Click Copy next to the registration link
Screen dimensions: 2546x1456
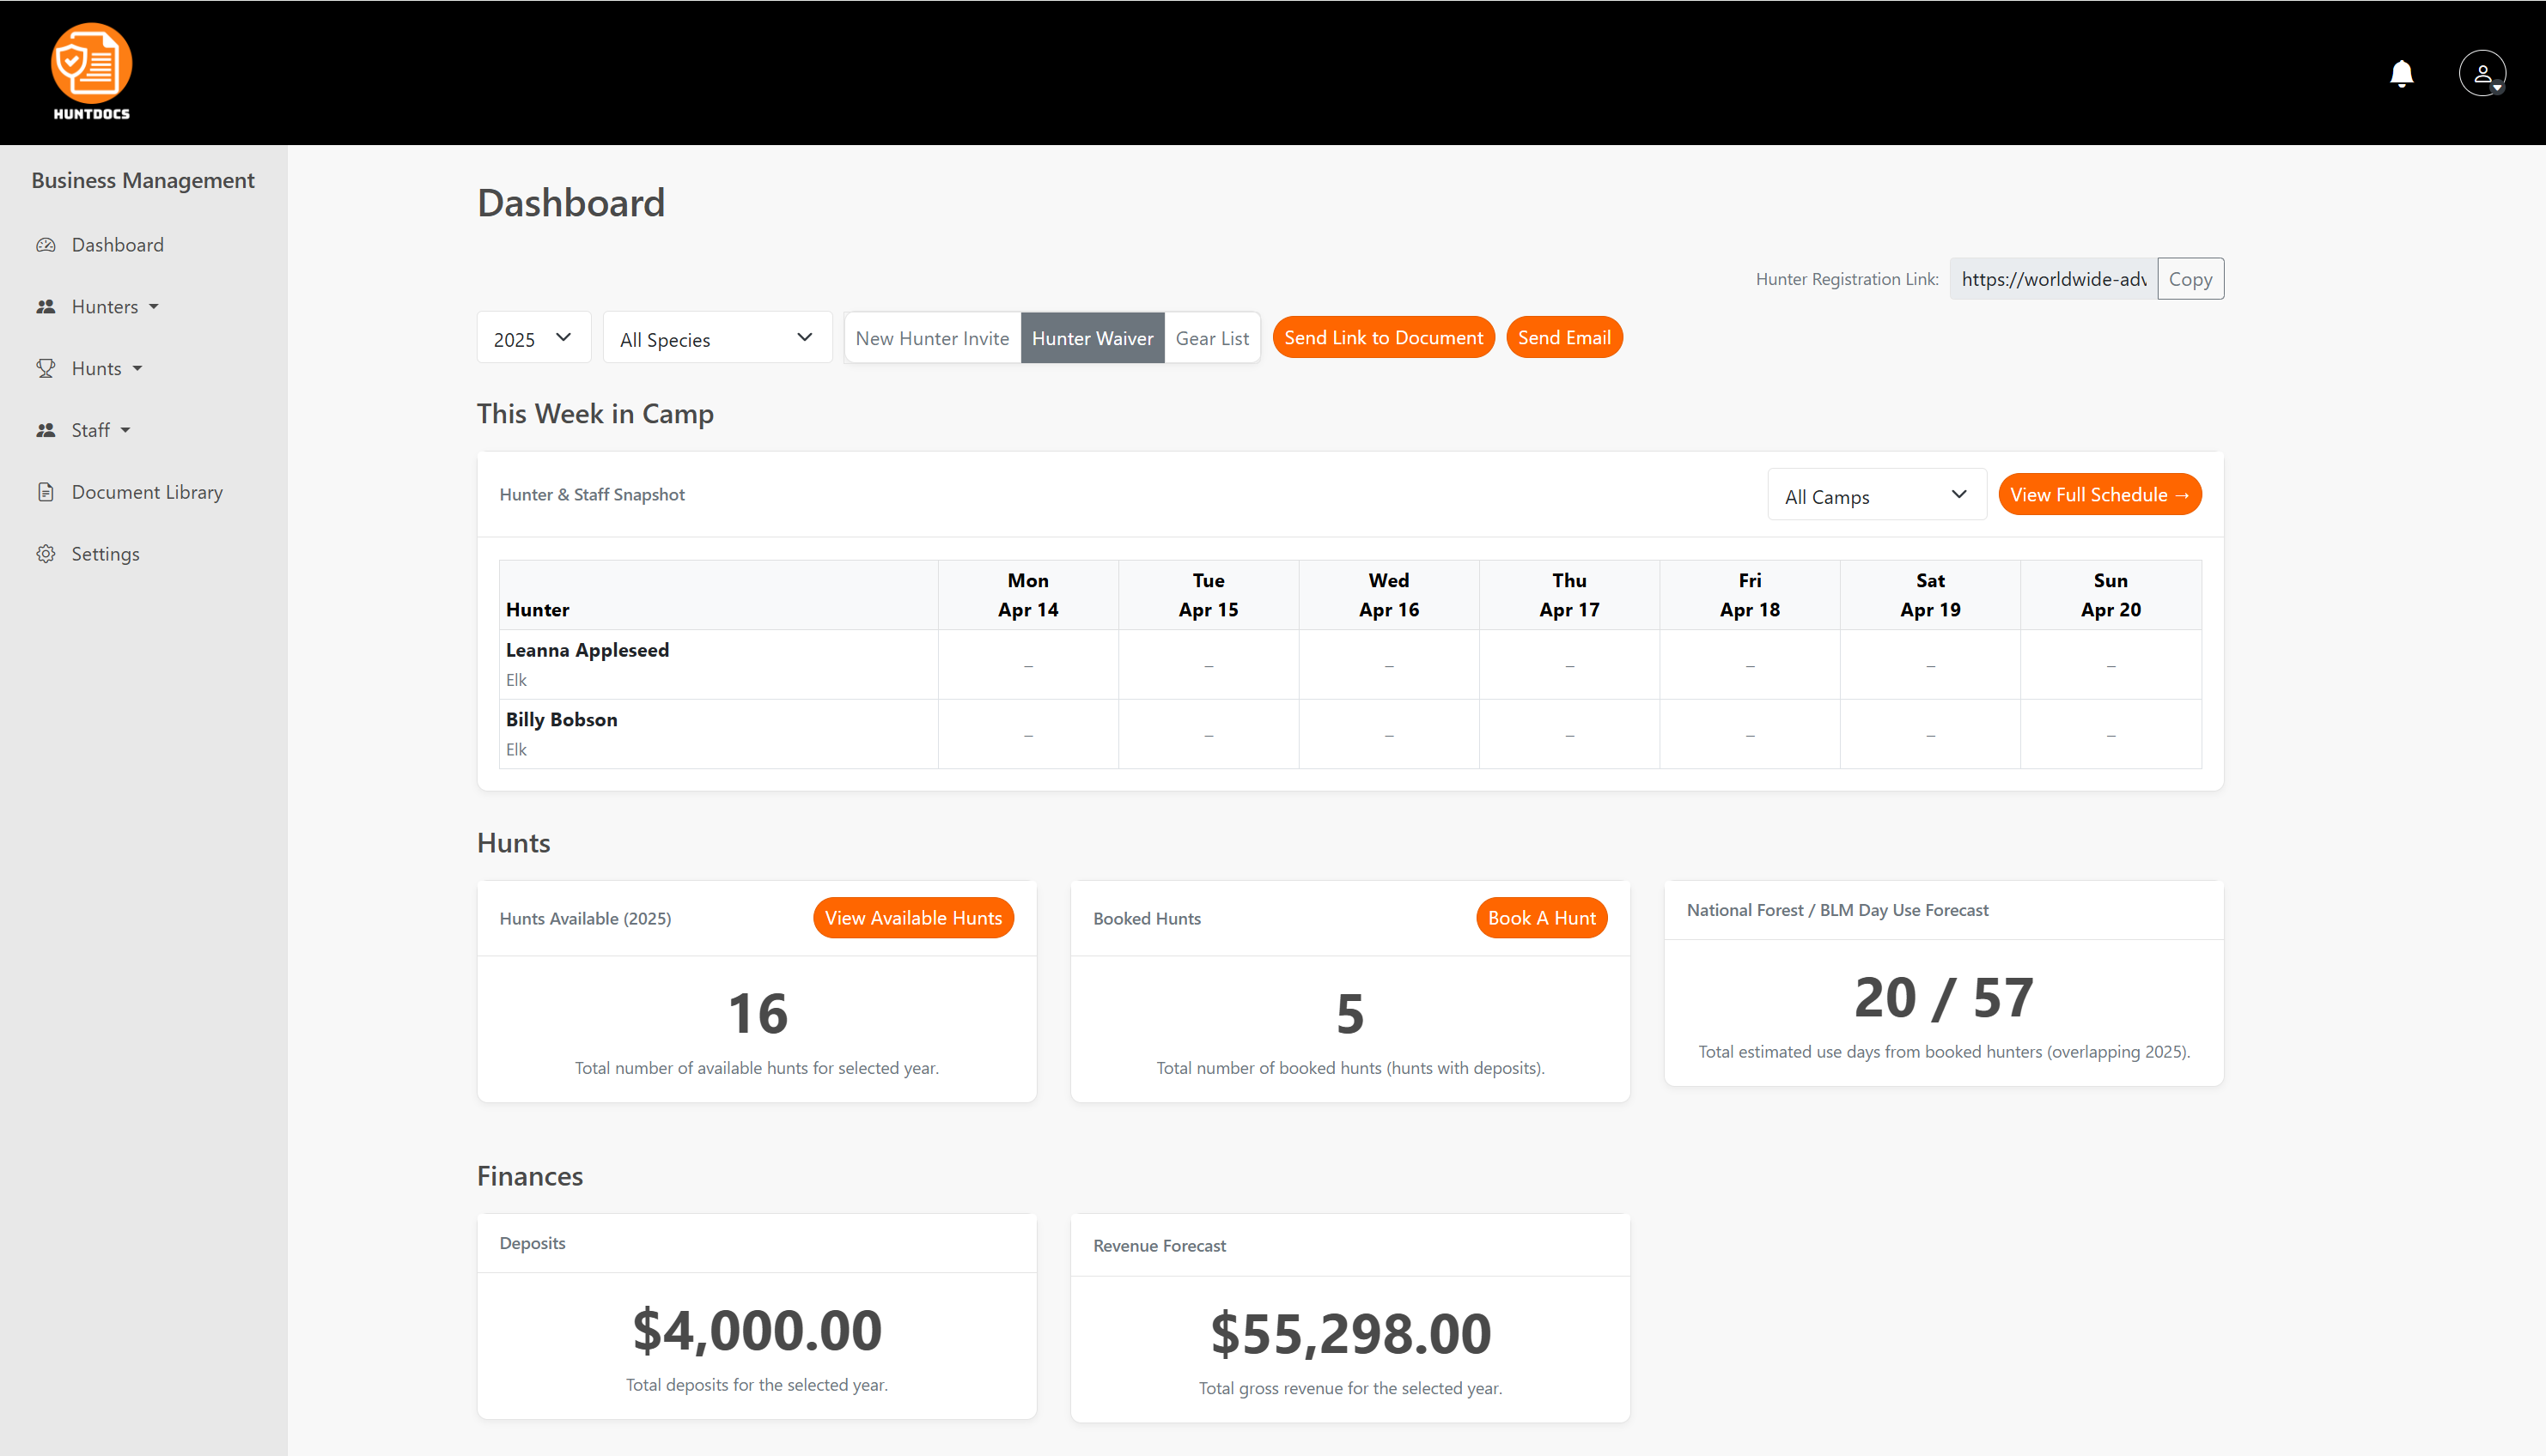[x=2190, y=278]
